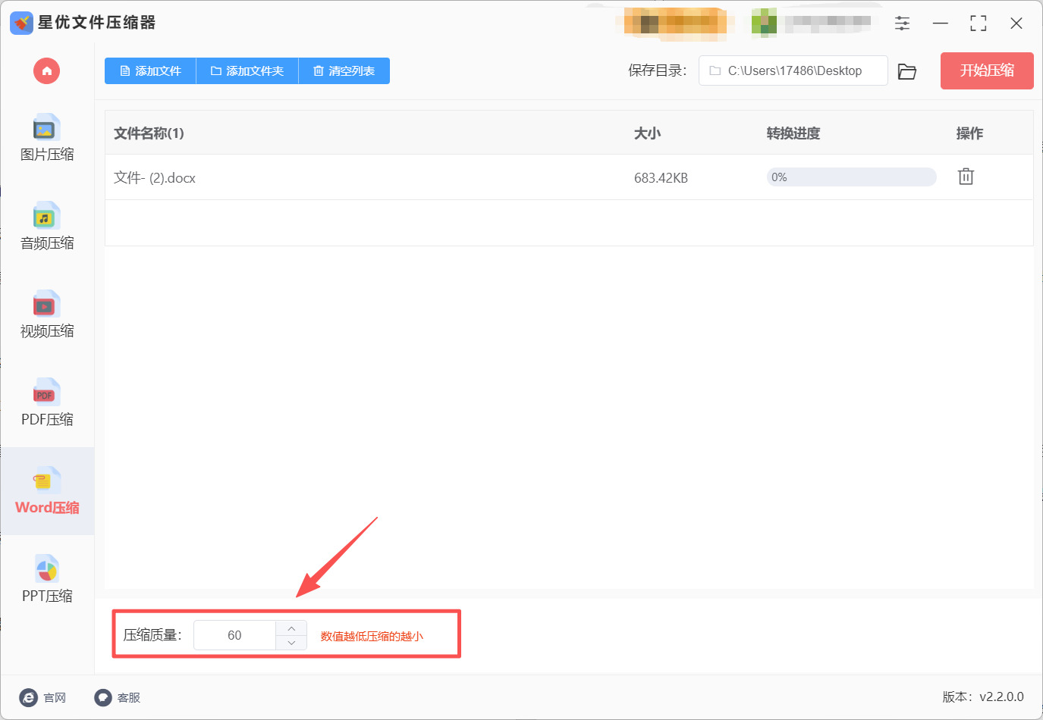Minimize the 星优文件压缩器 window
1043x720 pixels.
point(941,23)
